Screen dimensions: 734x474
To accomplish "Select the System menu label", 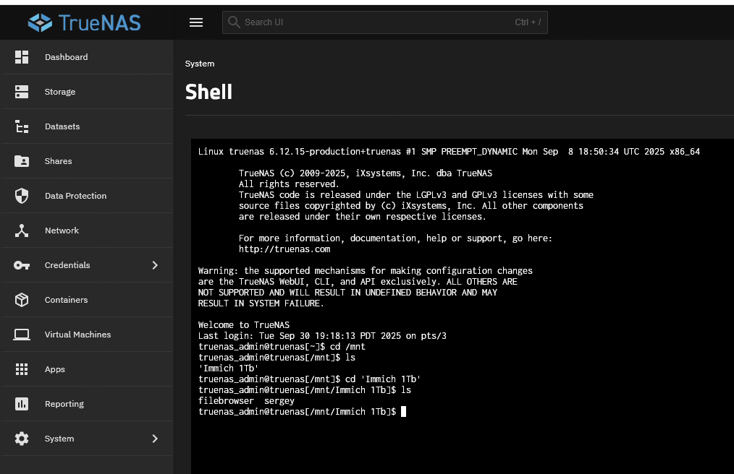I will (59, 439).
